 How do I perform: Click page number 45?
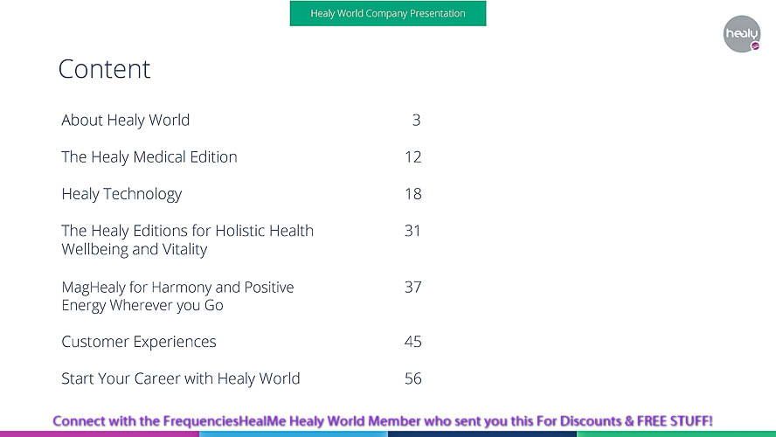point(412,342)
